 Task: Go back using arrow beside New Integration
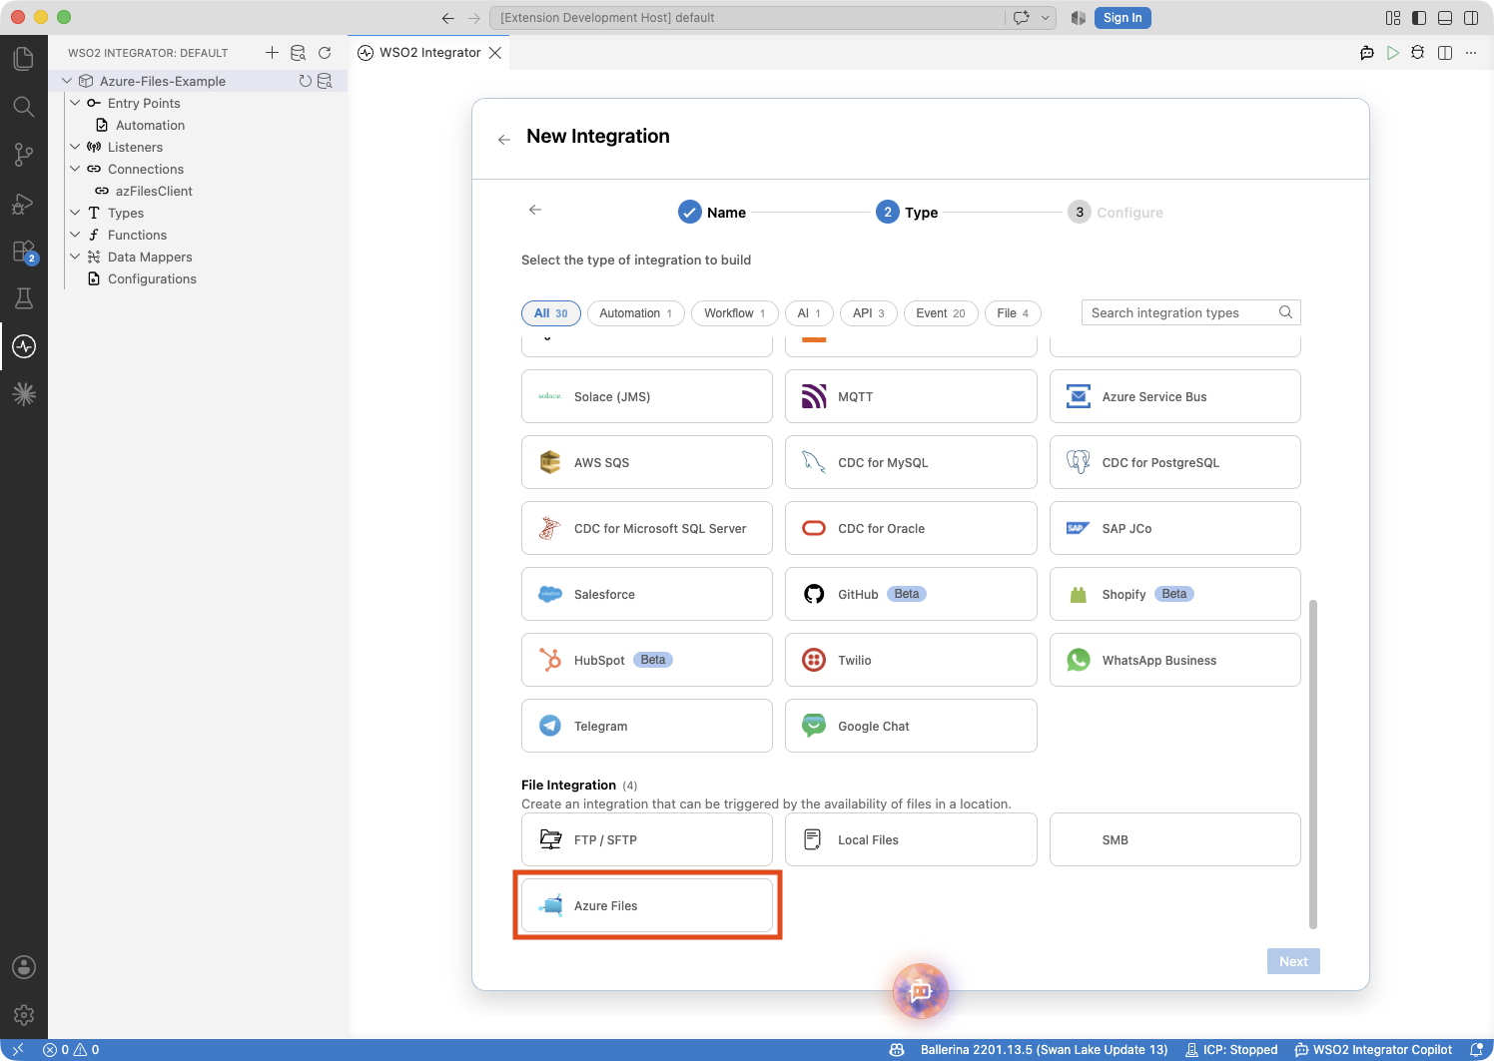504,140
